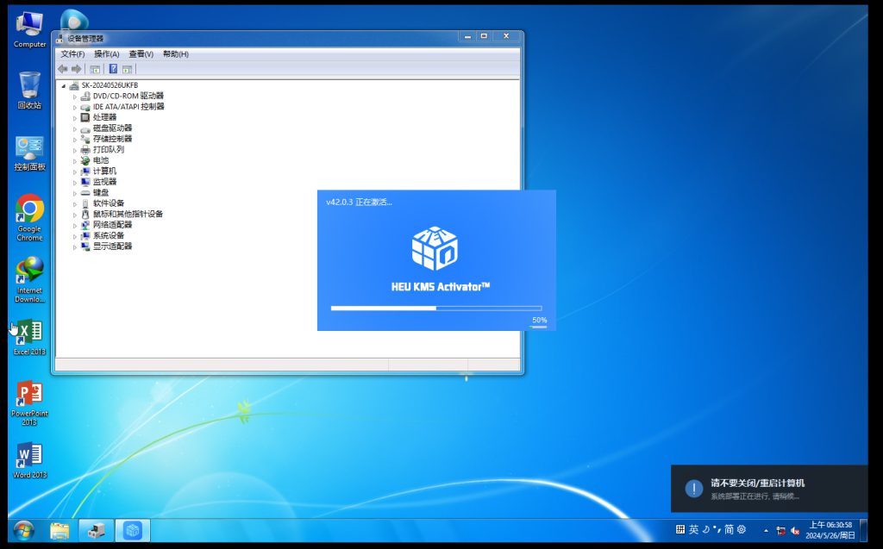Open the 查看(V) menu
Screen dimensions: 883x549
tap(141, 54)
